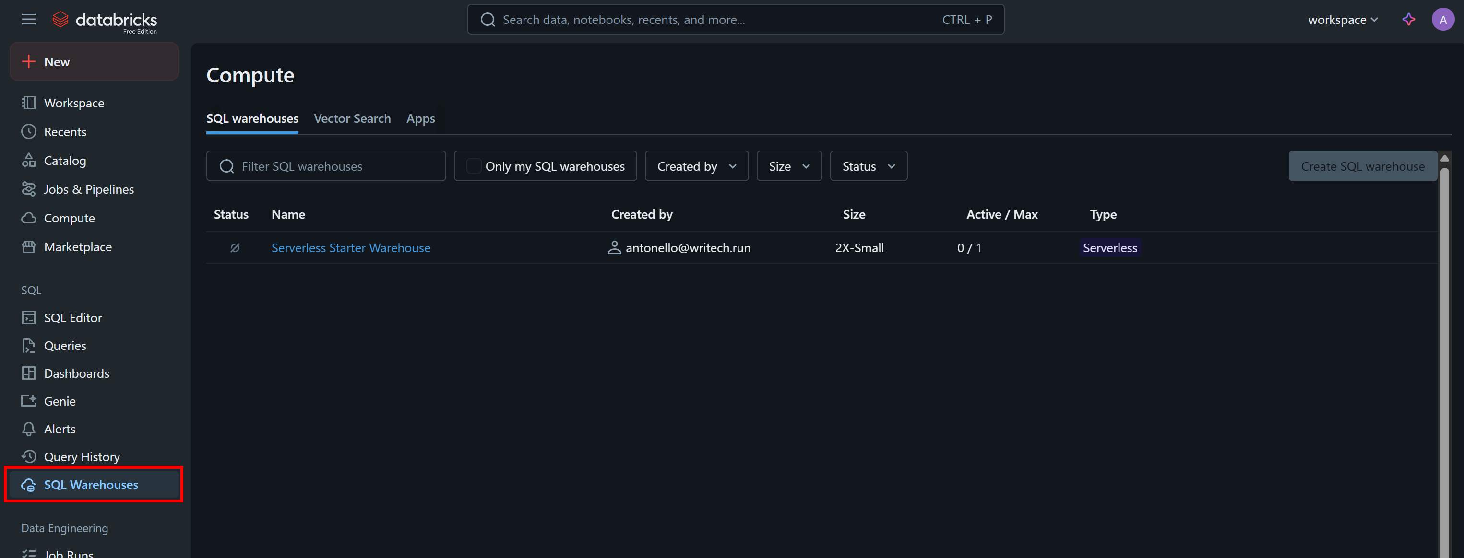
Task: Toggle the hamburger menu to collapse sidebar
Action: pyautogui.click(x=28, y=19)
